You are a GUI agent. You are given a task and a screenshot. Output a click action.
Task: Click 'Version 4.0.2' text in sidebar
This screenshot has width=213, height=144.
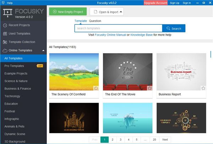pyautogui.click(x=24, y=17)
